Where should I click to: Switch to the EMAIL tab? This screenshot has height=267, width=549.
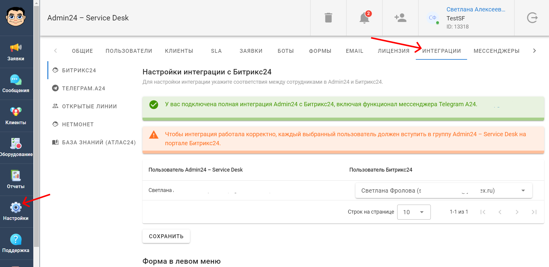coord(355,51)
